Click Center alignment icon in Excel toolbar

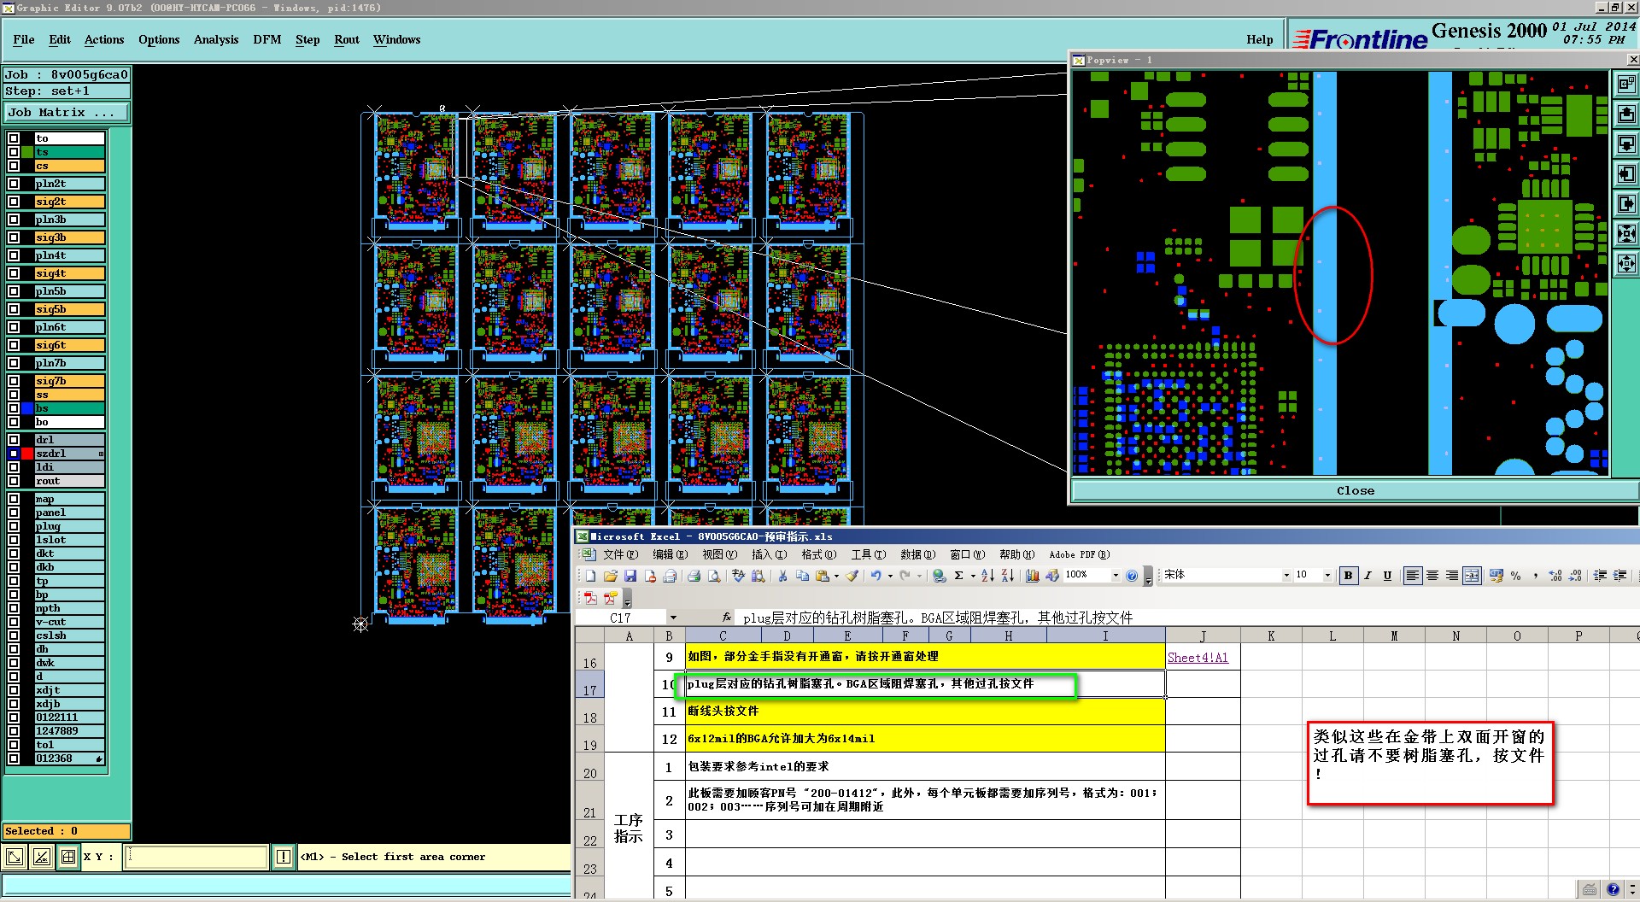coord(1432,576)
